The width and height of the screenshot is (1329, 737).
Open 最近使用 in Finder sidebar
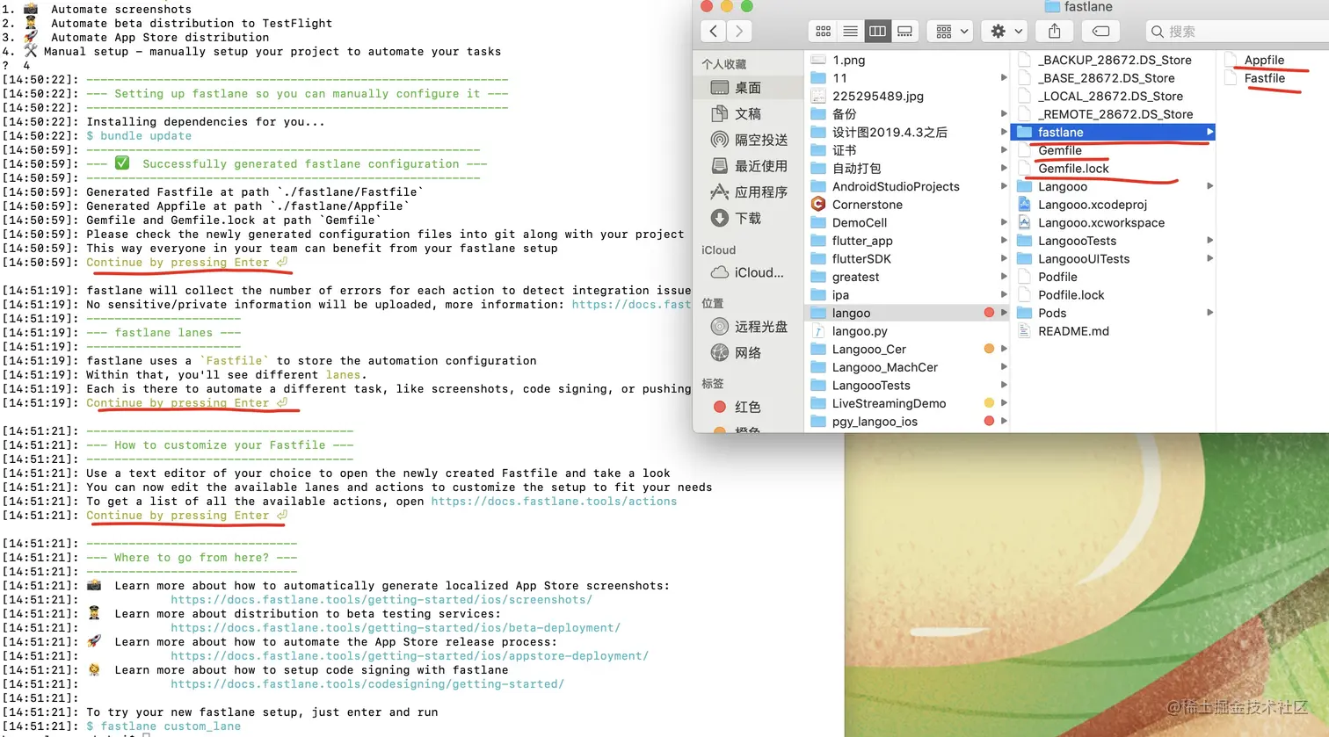[x=750, y=166]
